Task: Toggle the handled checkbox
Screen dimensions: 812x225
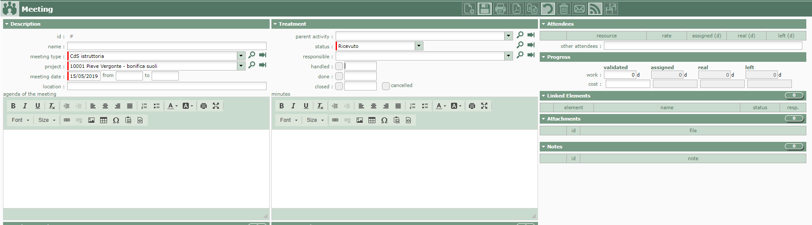Action: [x=339, y=66]
